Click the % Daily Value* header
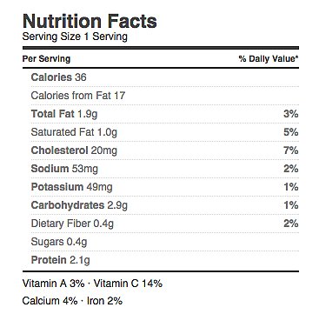This screenshot has width=319, height=314. coord(269,59)
